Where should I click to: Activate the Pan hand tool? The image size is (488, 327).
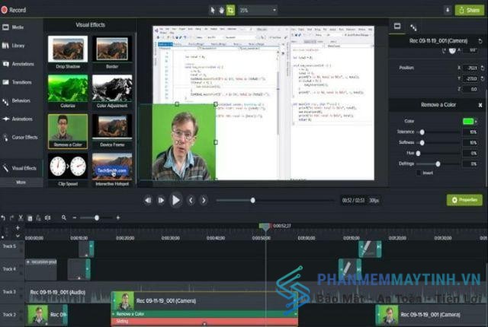click(221, 10)
